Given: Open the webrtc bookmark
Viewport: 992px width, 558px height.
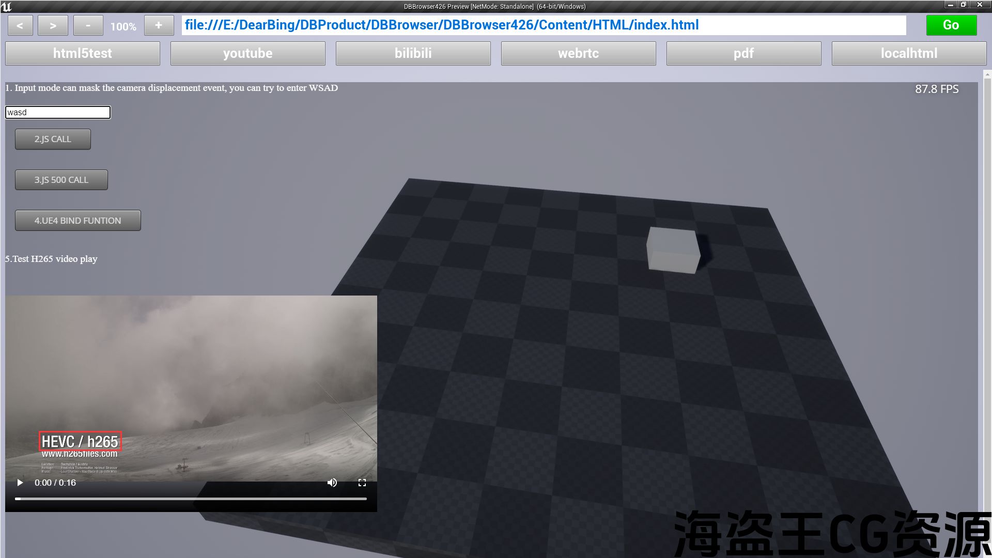Looking at the screenshot, I should pos(579,53).
